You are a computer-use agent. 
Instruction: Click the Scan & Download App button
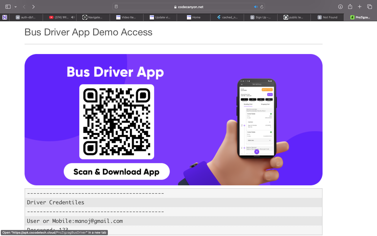coord(117,171)
